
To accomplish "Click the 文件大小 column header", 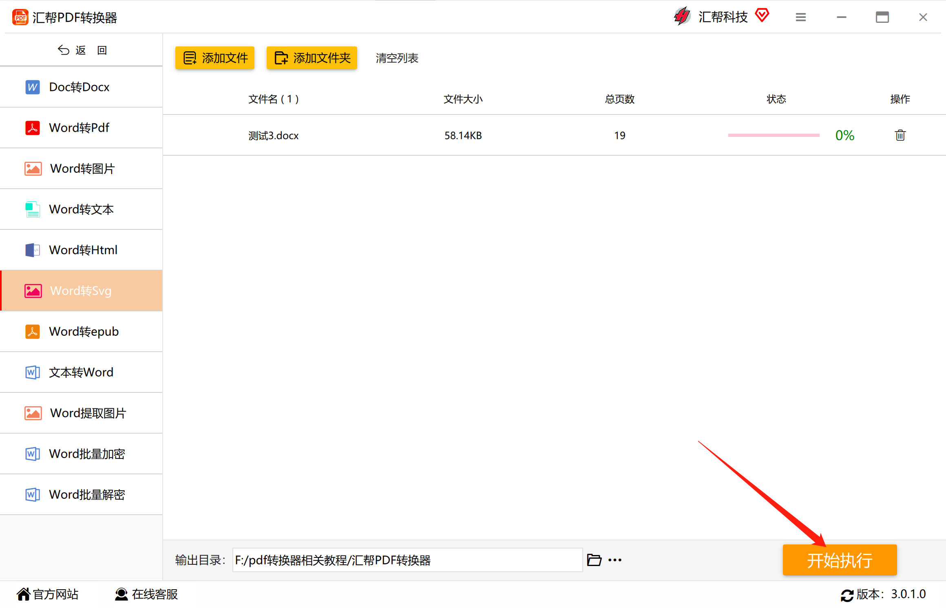I will pyautogui.click(x=463, y=99).
